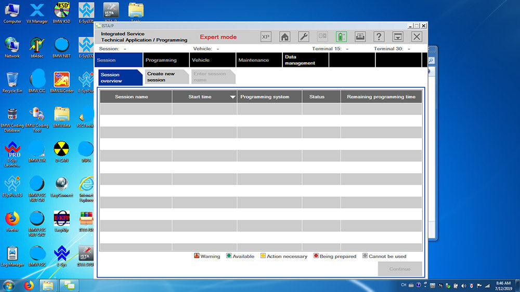Click the green battery status icon
520x292 pixels.
[341, 37]
